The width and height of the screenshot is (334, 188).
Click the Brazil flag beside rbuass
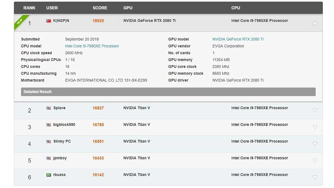tap(49, 175)
